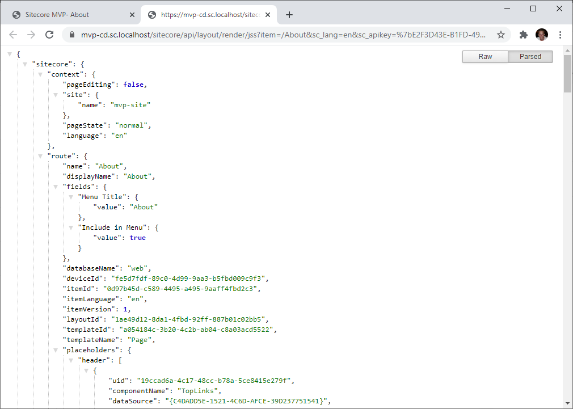
Task: Click the "mvp-site" name value
Action: coord(130,105)
